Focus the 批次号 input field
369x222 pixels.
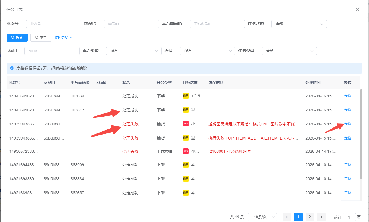[x=54, y=24]
